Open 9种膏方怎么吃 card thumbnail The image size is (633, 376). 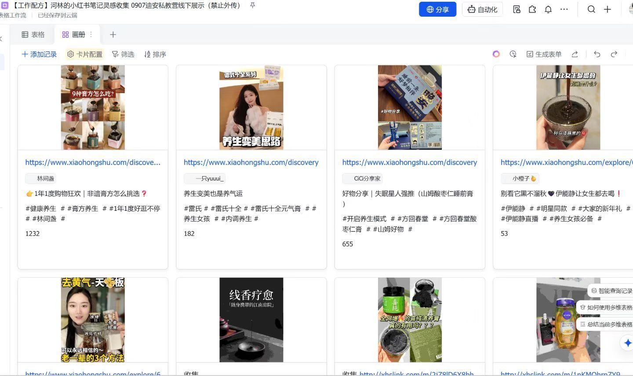93,108
